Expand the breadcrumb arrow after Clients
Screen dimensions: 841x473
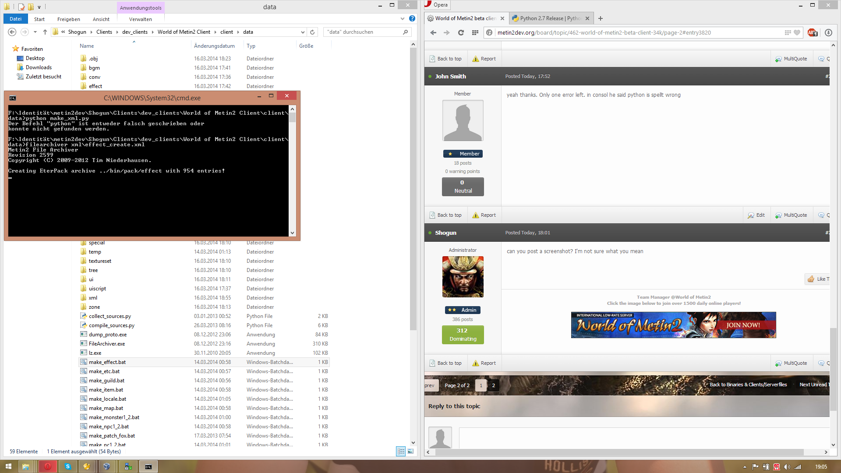click(x=117, y=32)
